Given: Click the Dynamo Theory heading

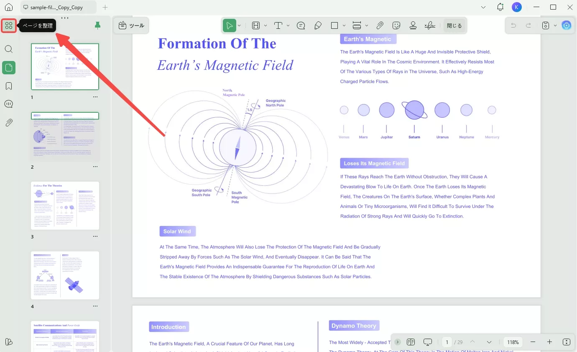Looking at the screenshot, I should tap(354, 326).
